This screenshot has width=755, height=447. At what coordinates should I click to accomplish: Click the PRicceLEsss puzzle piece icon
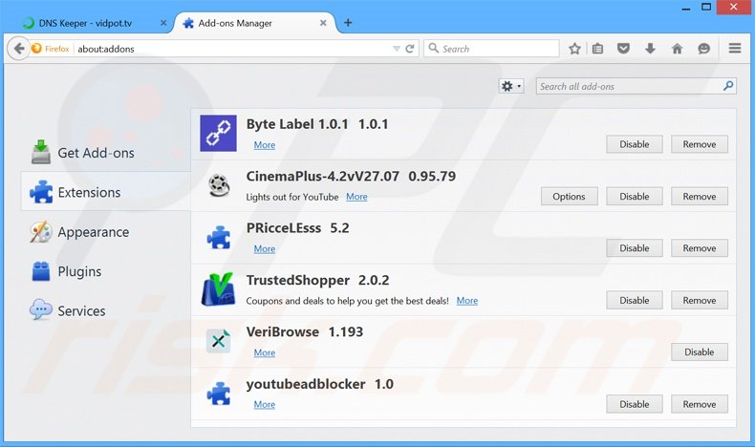point(219,237)
